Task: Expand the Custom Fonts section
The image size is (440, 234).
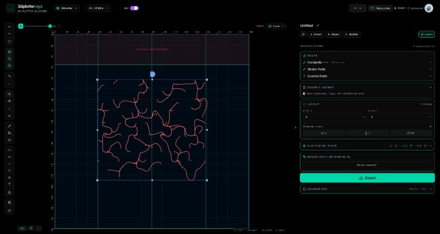Action: click(367, 76)
